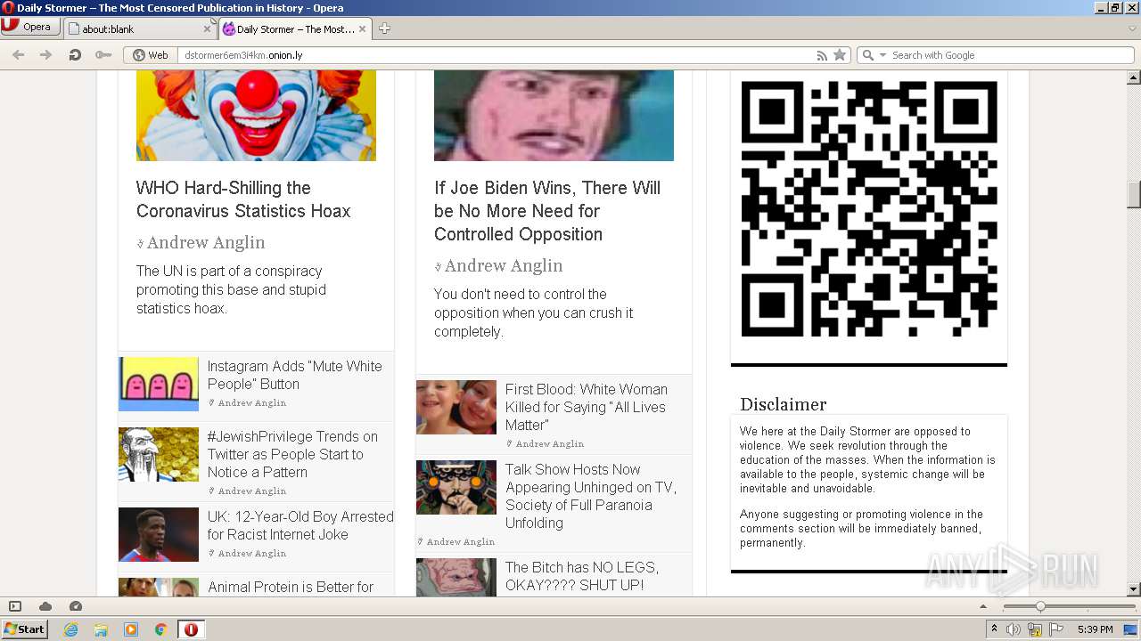
Task: Bookmark page with the star icon
Action: point(840,55)
